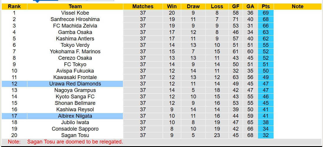Click the red Sagan Tosu relegation note
The image size is (323, 147).
click(x=75, y=142)
